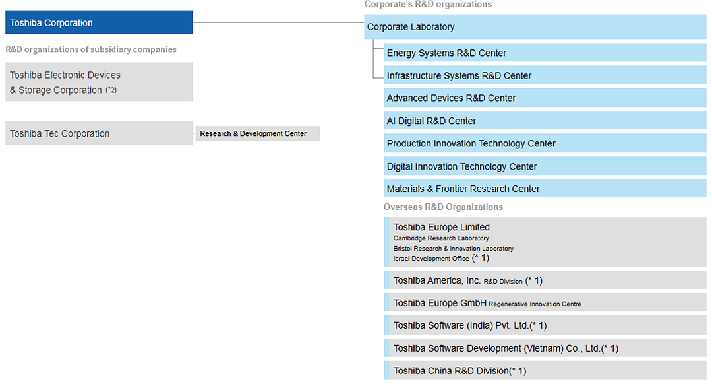The height and width of the screenshot is (388, 712).
Task: Select AI Digital R&D Center
Action: point(545,121)
